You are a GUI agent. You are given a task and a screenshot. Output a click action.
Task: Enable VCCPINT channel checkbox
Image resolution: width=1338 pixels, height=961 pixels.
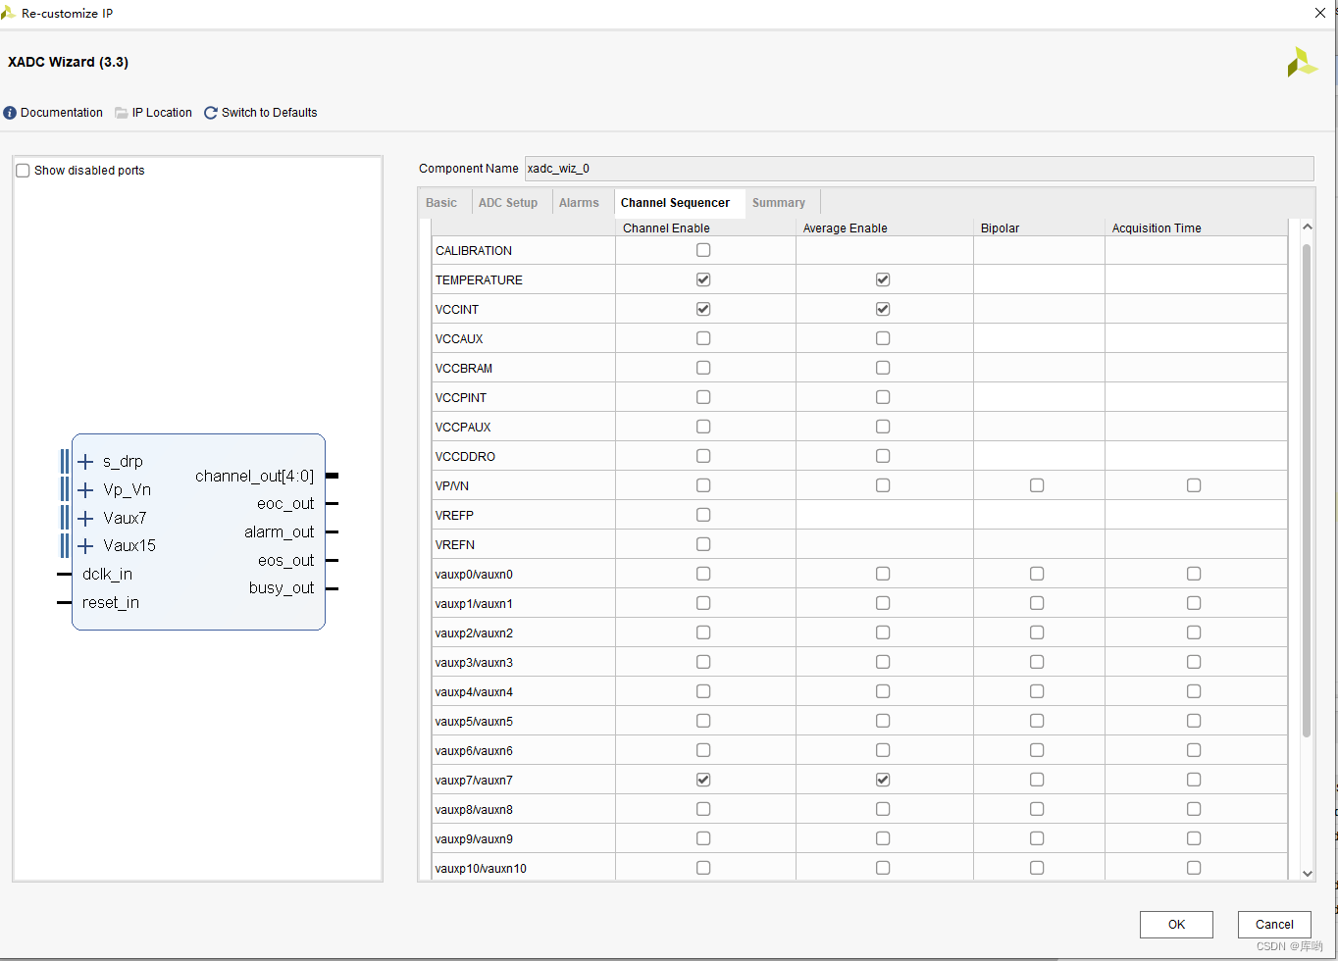point(703,397)
